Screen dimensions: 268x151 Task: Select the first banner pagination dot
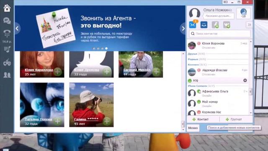(x=94, y=49)
